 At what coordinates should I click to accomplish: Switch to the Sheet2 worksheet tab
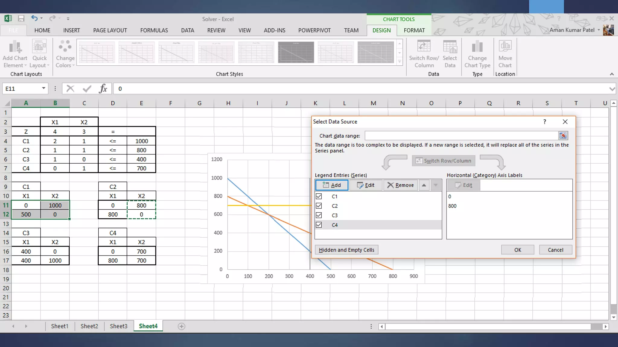point(89,326)
